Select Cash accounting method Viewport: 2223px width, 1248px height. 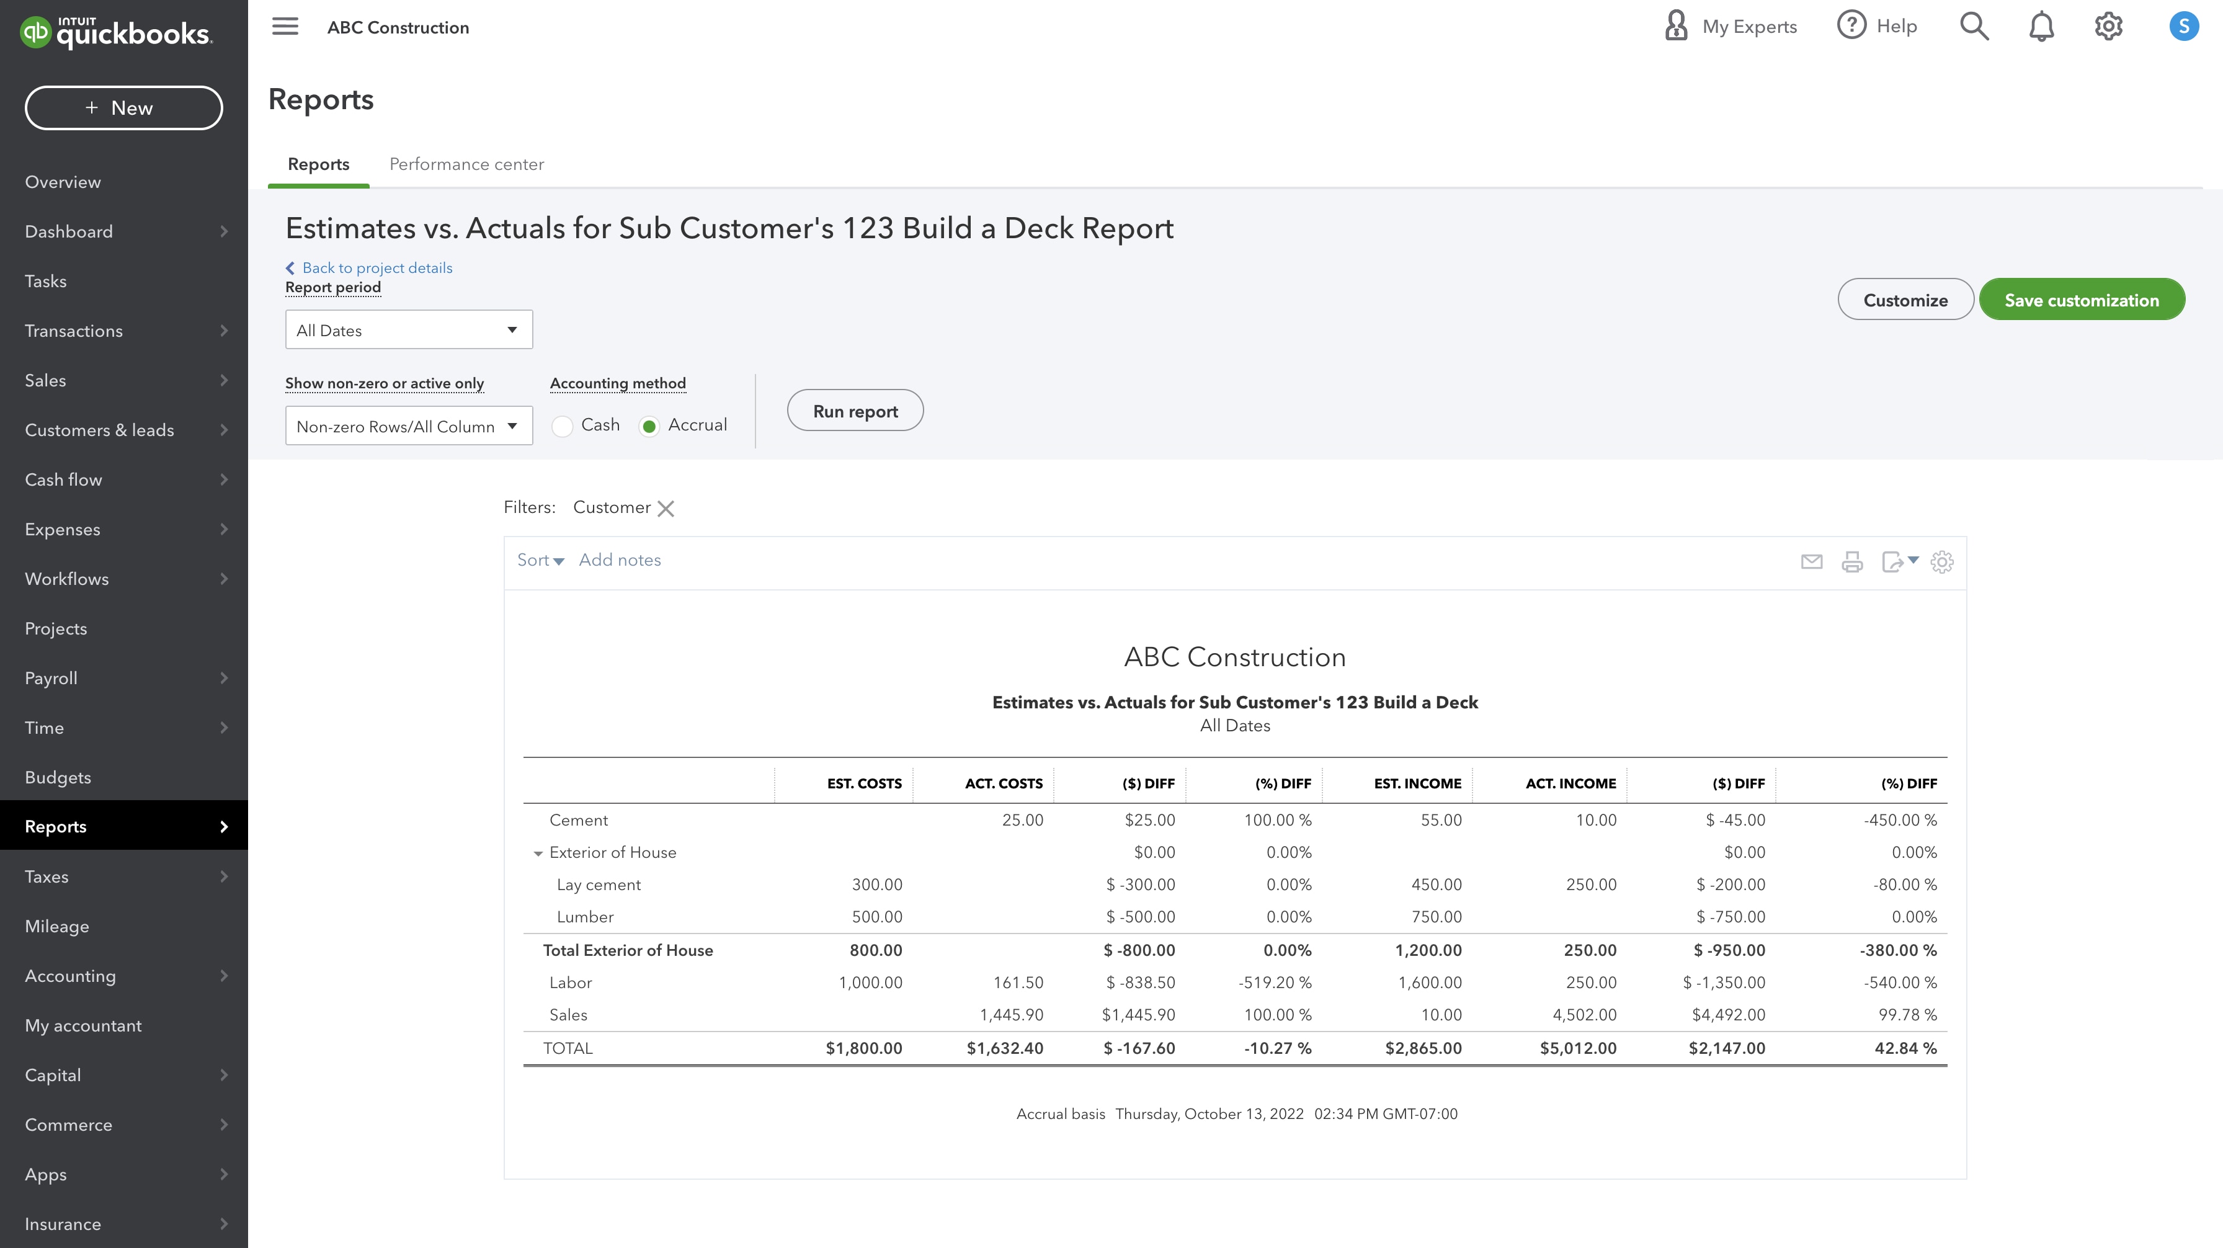(x=563, y=426)
